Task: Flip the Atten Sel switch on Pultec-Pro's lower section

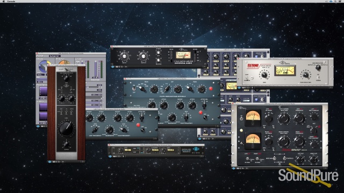Action: tap(204, 106)
